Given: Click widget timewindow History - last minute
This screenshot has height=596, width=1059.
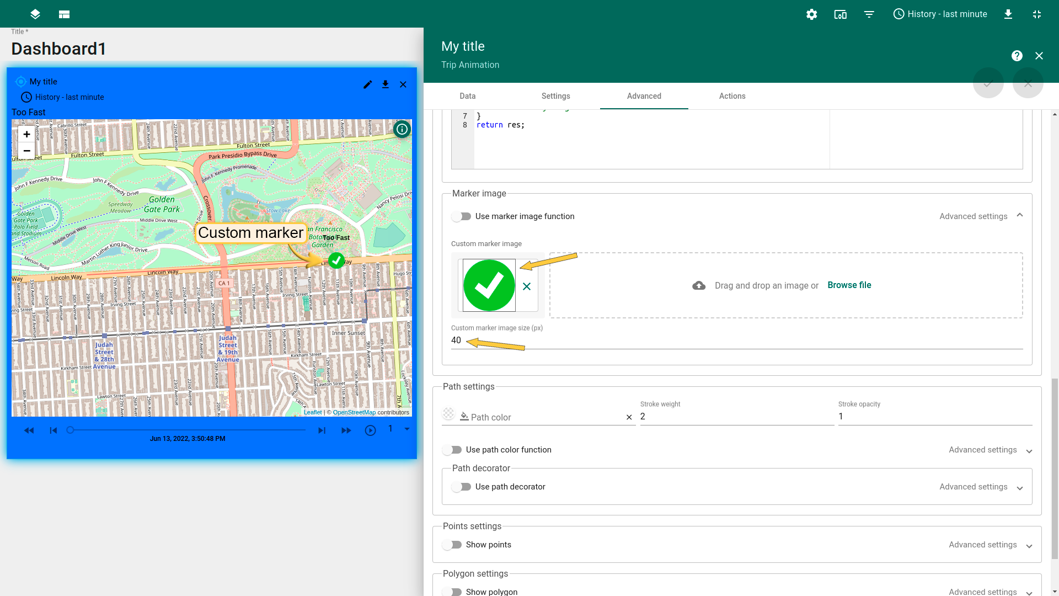Looking at the screenshot, I should (62, 97).
